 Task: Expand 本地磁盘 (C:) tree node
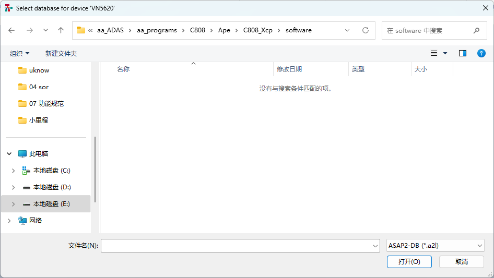pos(13,171)
